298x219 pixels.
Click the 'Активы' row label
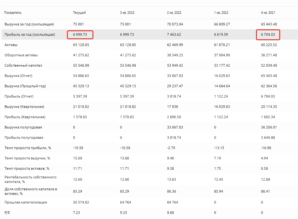click(x=11, y=45)
